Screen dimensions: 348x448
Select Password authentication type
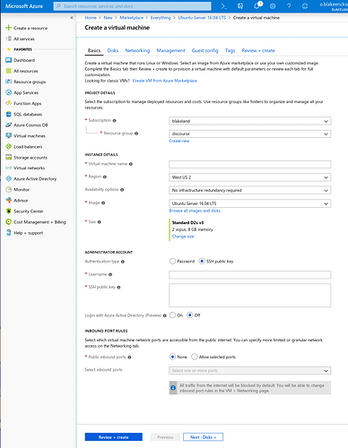pos(172,261)
